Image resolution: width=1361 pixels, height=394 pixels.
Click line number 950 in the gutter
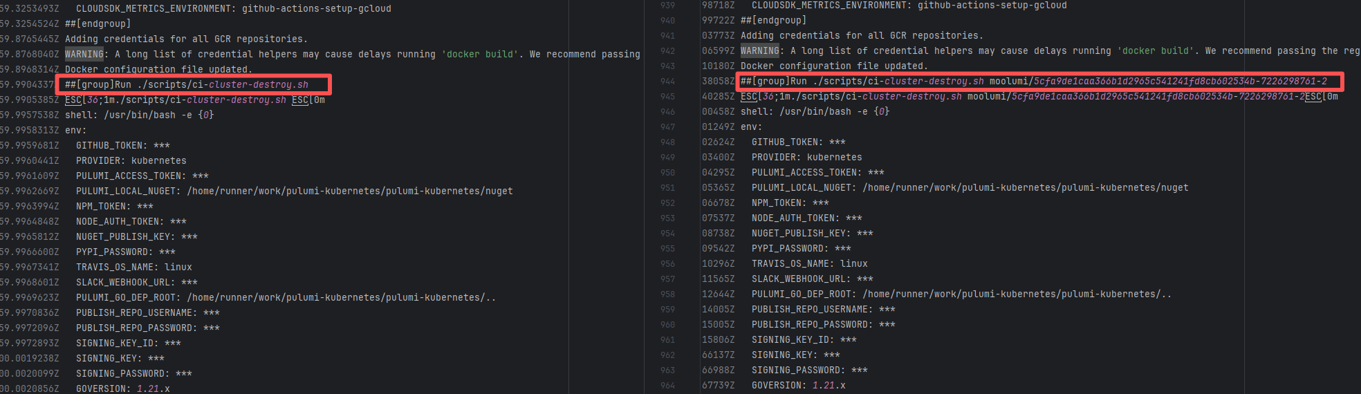tap(667, 173)
